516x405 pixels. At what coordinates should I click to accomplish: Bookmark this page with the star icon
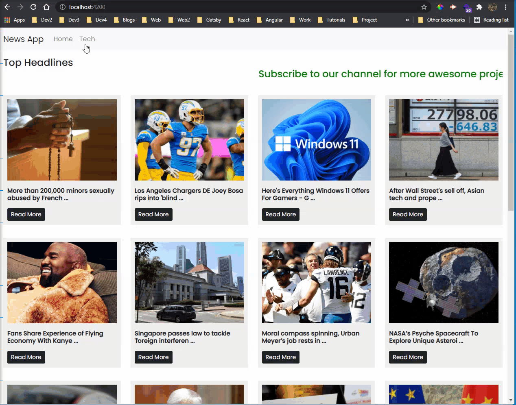pyautogui.click(x=424, y=7)
